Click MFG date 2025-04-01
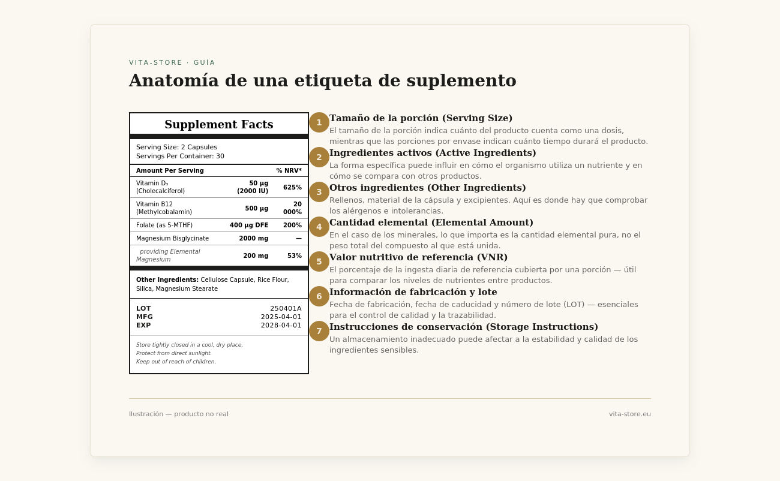 tap(281, 317)
